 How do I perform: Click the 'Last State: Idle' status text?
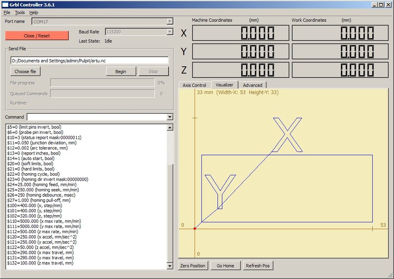[x=95, y=41]
